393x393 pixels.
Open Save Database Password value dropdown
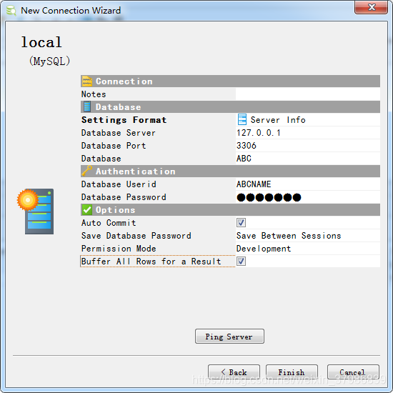point(308,236)
